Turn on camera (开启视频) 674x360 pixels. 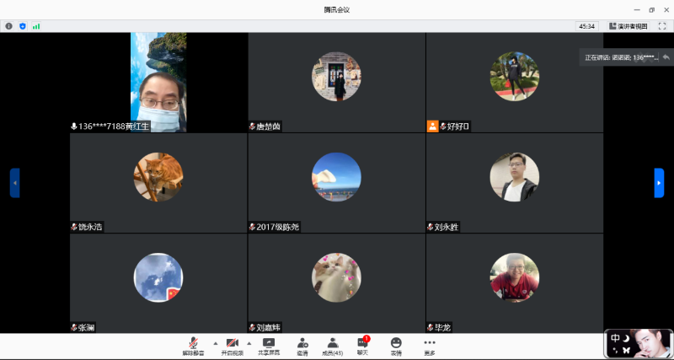click(x=233, y=347)
